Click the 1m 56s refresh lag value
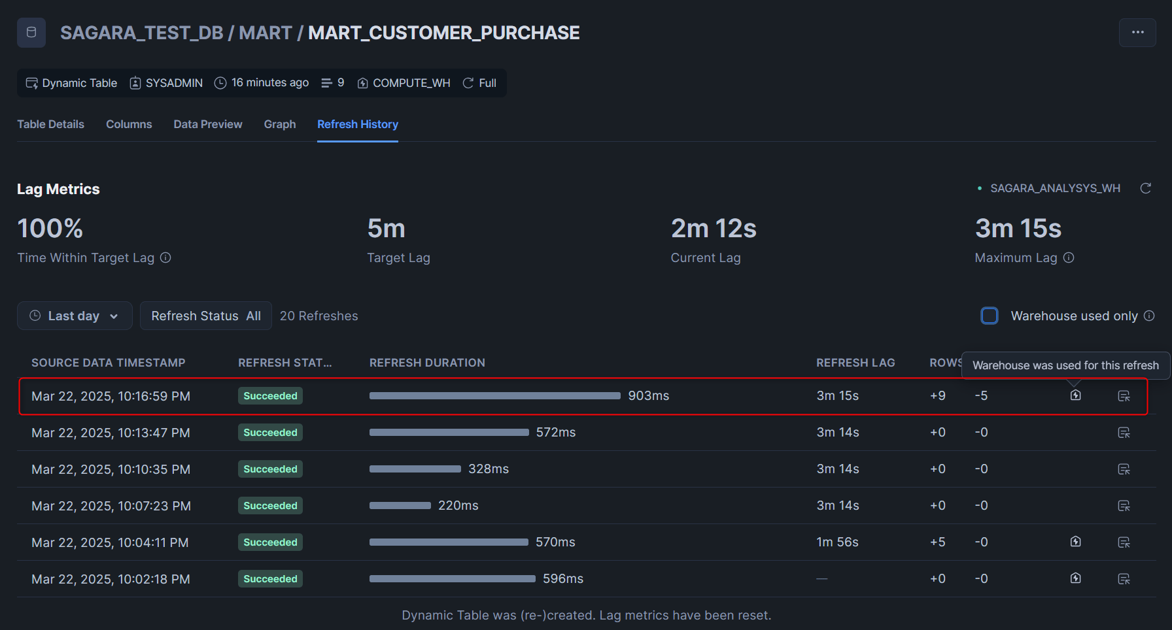This screenshot has width=1172, height=630. click(x=837, y=542)
